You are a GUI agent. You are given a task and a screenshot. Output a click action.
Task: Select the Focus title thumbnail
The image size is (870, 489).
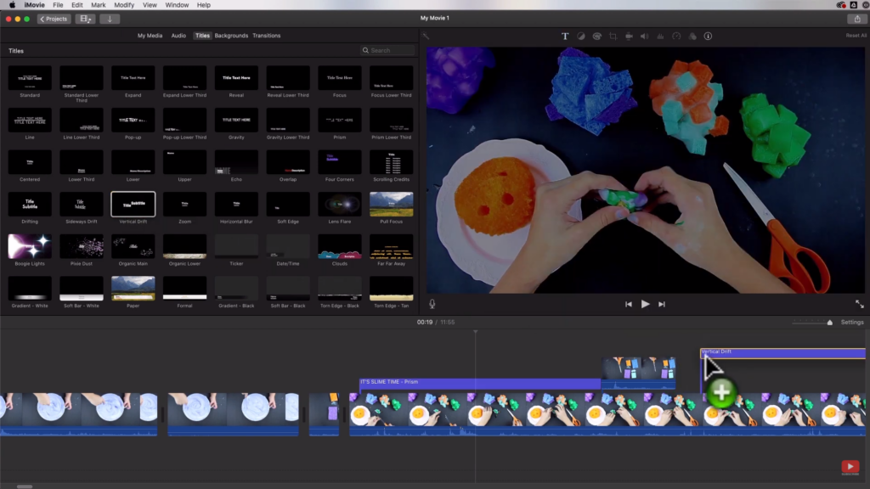340,78
